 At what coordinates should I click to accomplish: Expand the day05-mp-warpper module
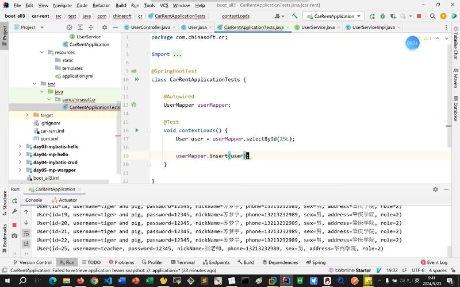tap(20, 170)
